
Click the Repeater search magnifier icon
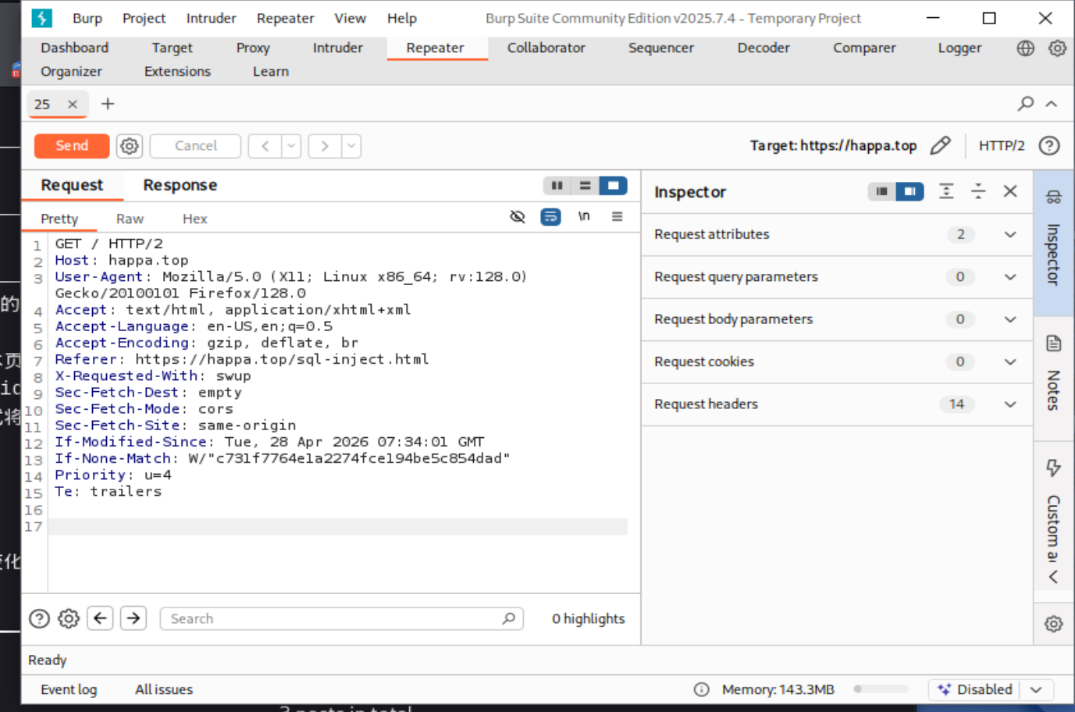click(x=1026, y=104)
